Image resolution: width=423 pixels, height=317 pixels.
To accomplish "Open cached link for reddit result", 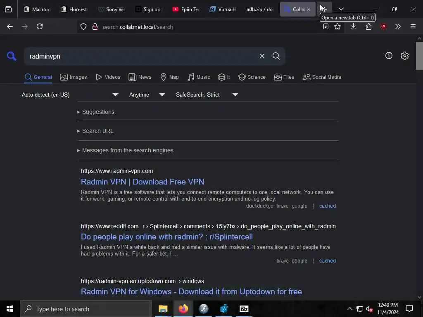I will coord(328,261).
